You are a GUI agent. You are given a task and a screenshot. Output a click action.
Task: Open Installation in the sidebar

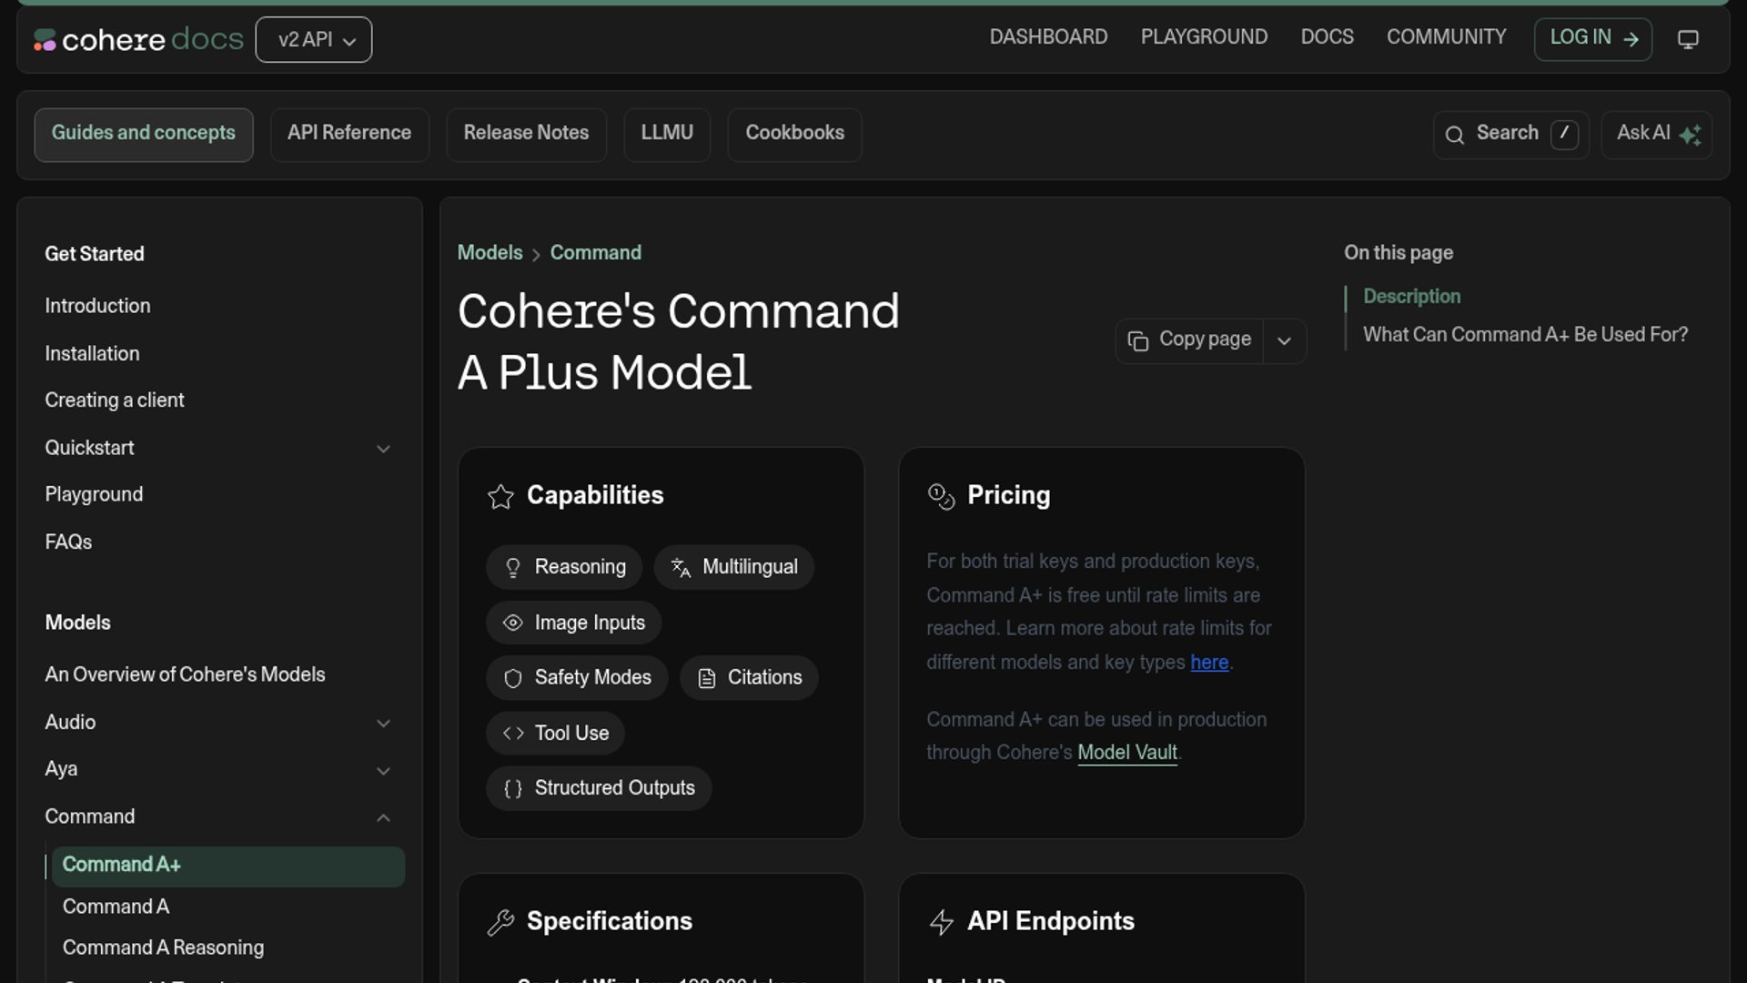pyautogui.click(x=92, y=353)
